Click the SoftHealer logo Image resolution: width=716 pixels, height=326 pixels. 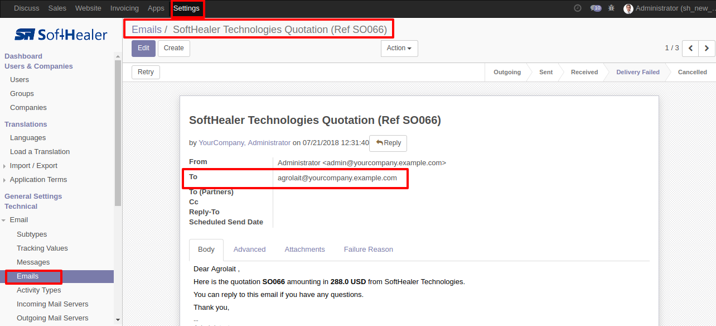[x=61, y=35]
